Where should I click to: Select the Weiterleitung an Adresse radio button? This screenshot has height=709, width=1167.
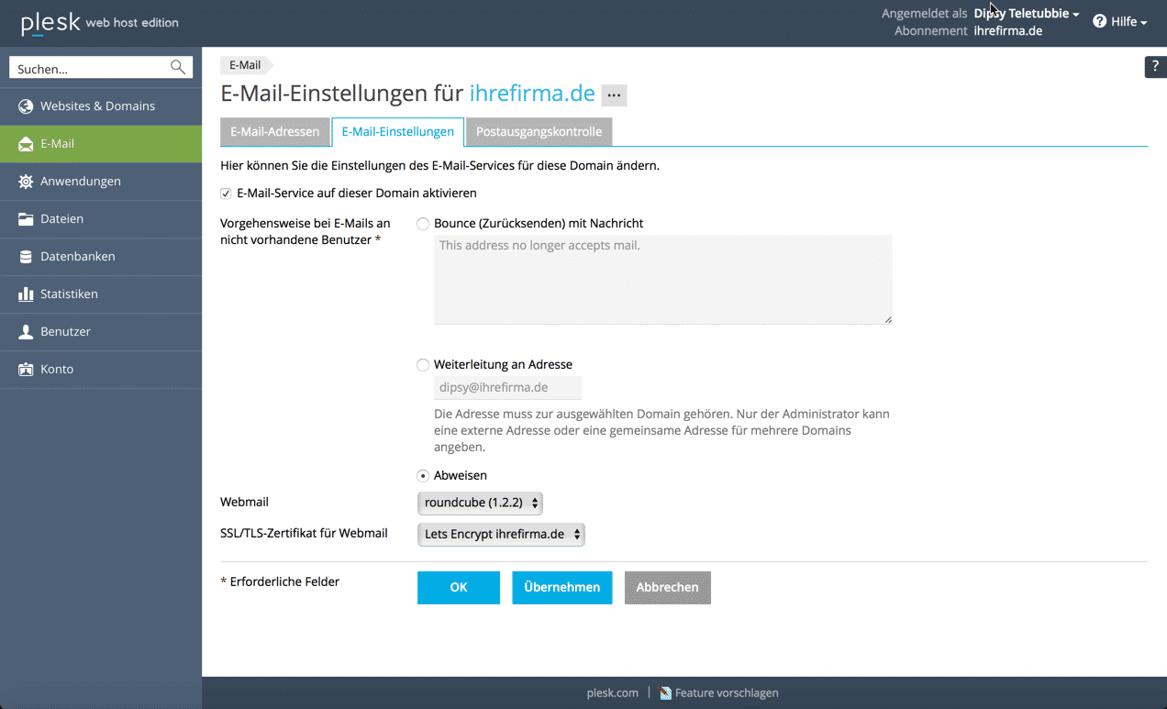point(423,365)
